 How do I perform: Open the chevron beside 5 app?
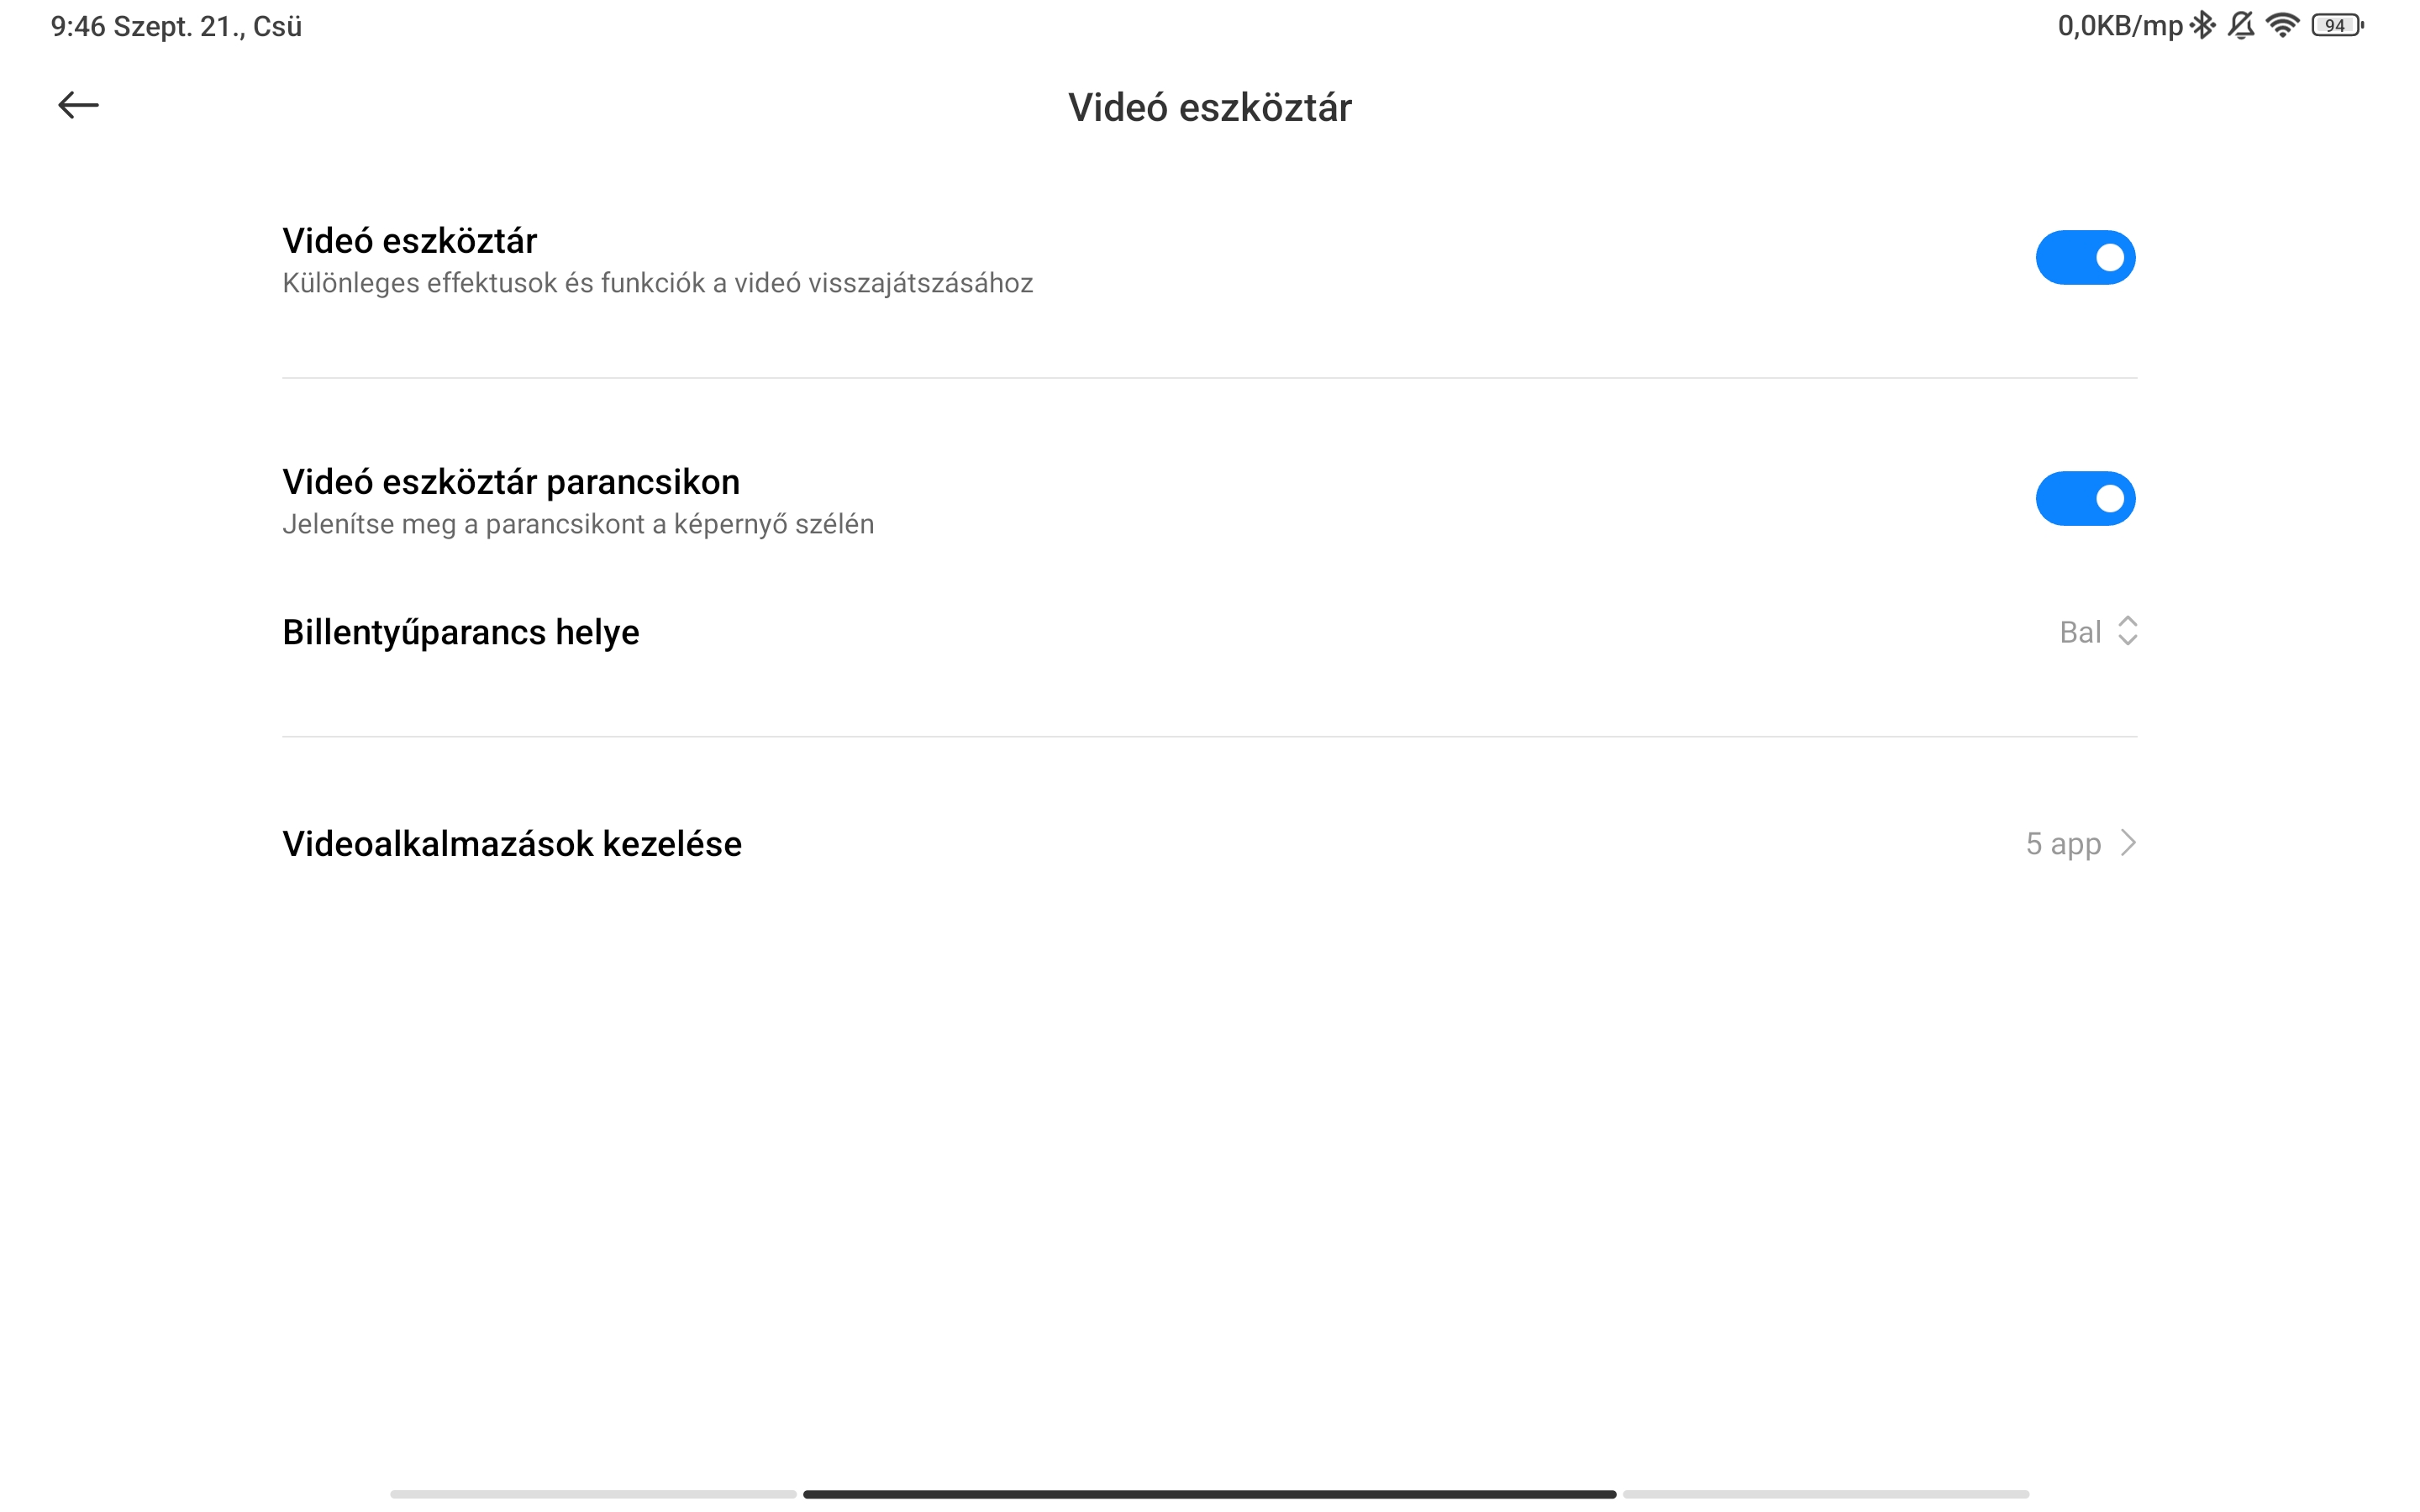point(2129,843)
